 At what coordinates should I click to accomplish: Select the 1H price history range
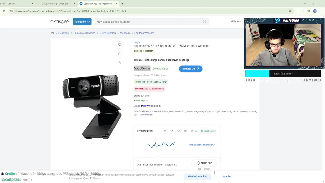point(185,131)
